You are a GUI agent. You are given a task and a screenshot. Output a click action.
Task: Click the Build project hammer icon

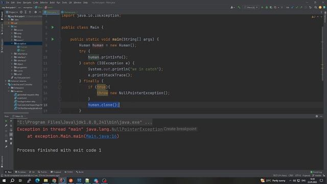(x=239, y=7)
